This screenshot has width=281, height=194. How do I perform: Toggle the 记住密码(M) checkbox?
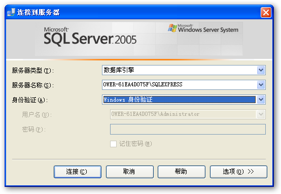click(x=113, y=144)
